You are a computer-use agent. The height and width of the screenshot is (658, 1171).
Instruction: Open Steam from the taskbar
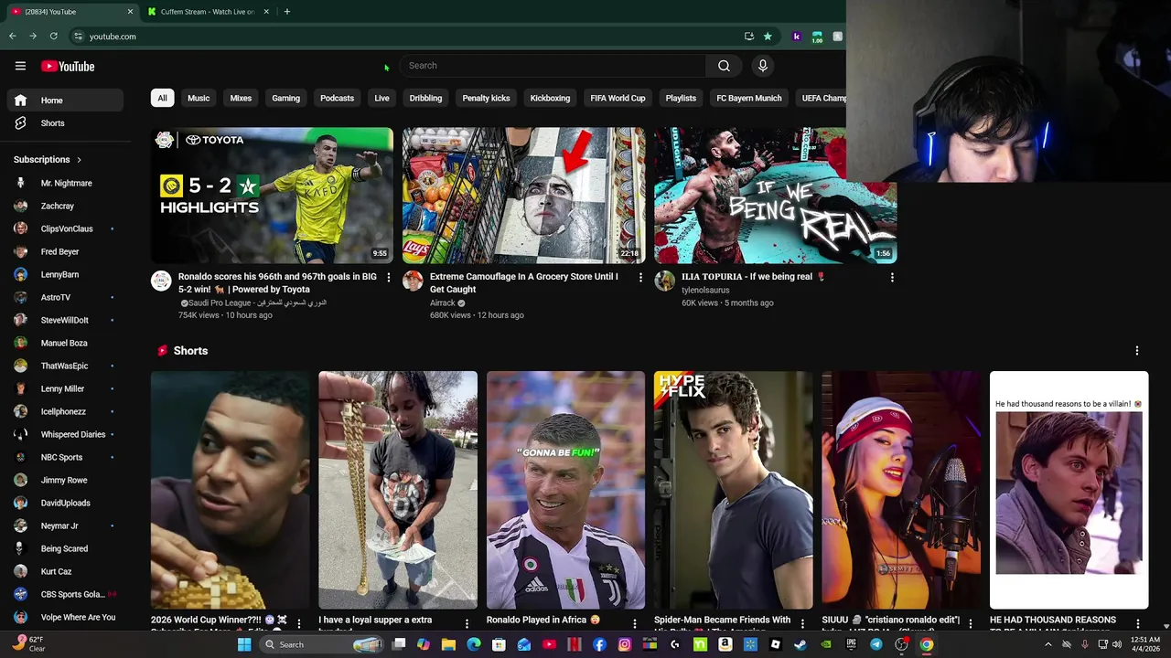pos(800,644)
